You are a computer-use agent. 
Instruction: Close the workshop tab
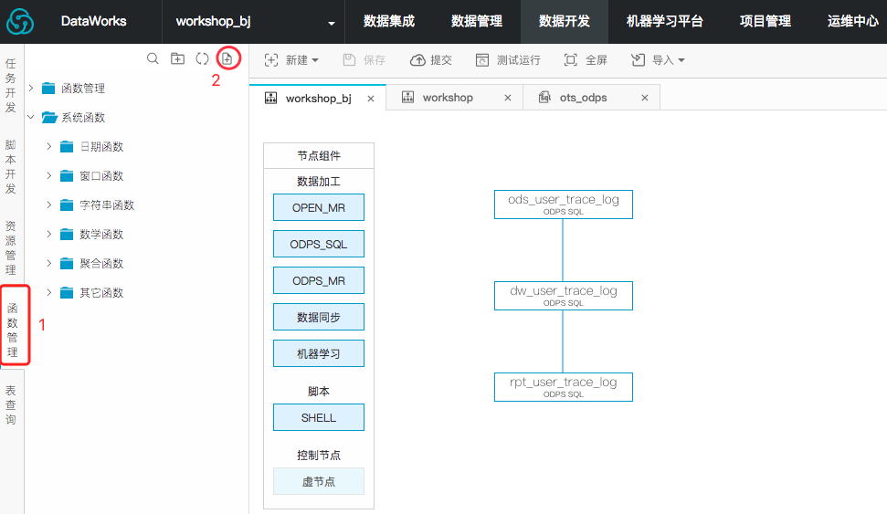[x=507, y=98]
